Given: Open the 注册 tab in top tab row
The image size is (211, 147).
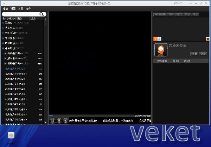Looking at the screenshot, I should tap(195, 14).
